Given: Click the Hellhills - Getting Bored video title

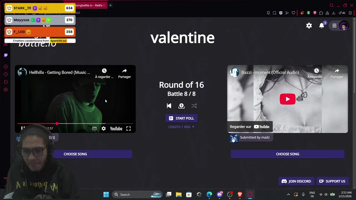Looking at the screenshot, I should click(60, 72).
